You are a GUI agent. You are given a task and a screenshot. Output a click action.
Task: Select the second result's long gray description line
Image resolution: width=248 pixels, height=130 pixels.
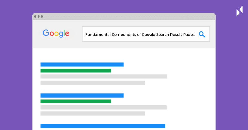(x=104, y=107)
